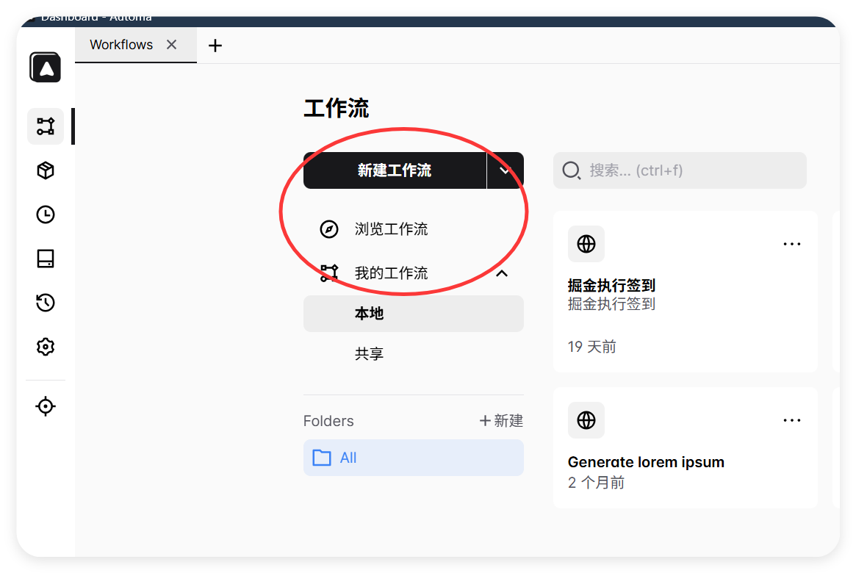Select the 本地 workflows item

(x=413, y=314)
